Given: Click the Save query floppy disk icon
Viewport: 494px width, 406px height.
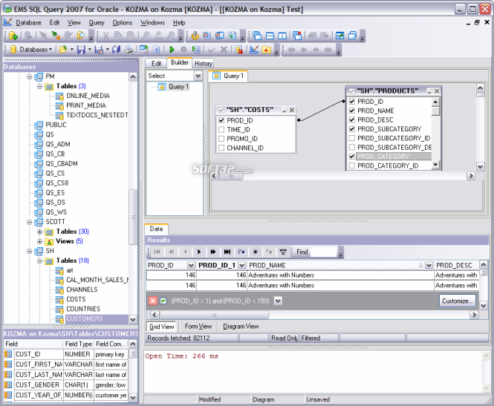Looking at the screenshot, I should coord(81,50).
